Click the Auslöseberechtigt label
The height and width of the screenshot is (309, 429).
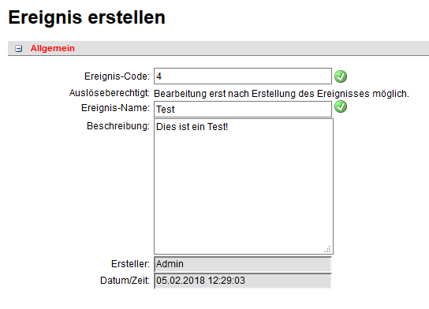tap(110, 93)
